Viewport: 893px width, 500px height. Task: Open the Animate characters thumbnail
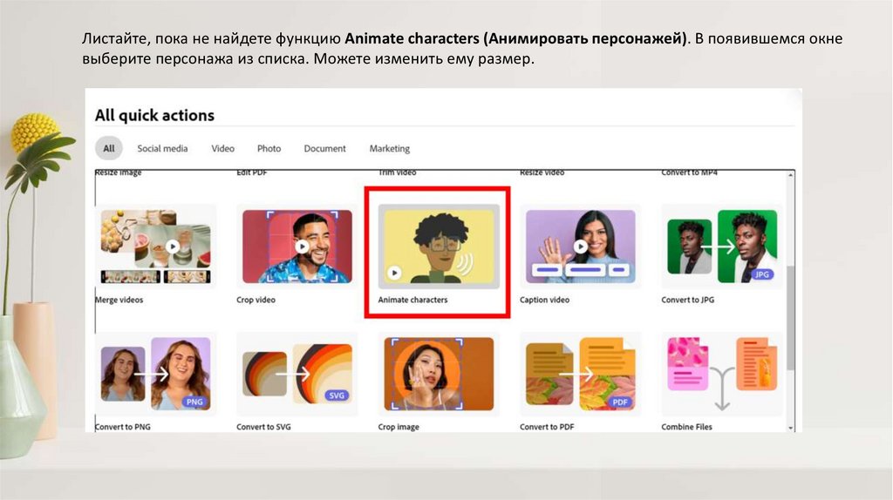(440, 247)
